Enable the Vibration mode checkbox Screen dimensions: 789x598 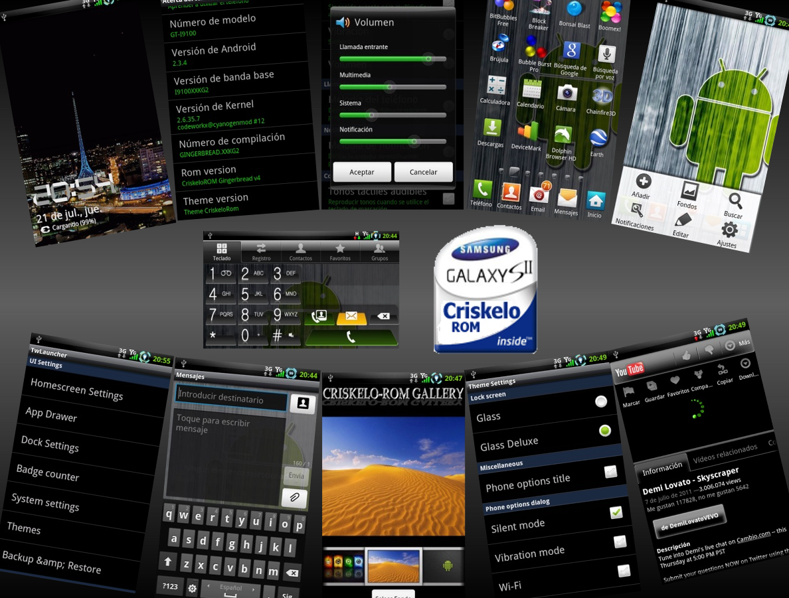[620, 542]
